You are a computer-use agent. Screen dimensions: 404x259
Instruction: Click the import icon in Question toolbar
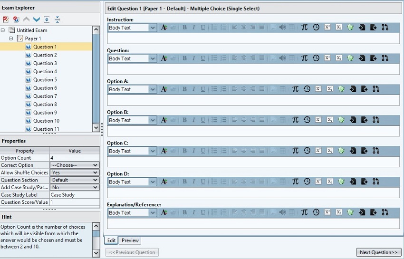point(362,58)
